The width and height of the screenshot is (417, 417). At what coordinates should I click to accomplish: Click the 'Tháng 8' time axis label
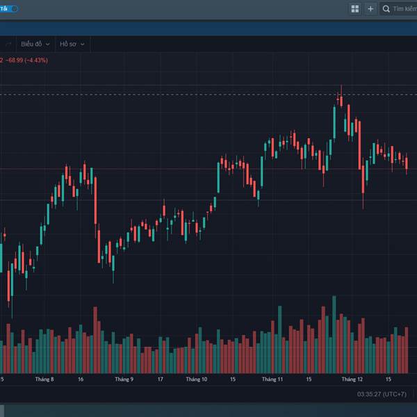44,379
